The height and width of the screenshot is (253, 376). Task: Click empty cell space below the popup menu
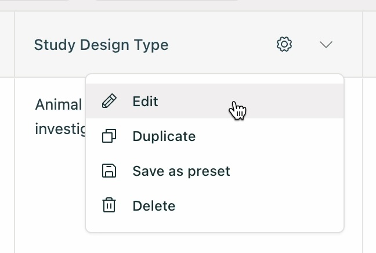(189, 243)
